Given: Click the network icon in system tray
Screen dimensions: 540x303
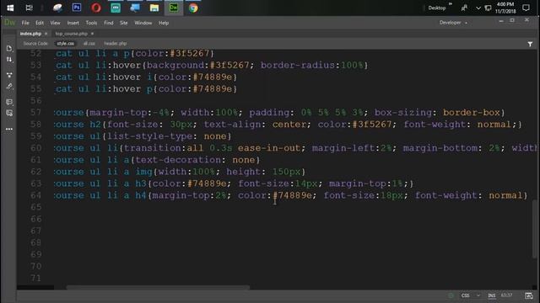Looking at the screenshot, I should (488, 8).
